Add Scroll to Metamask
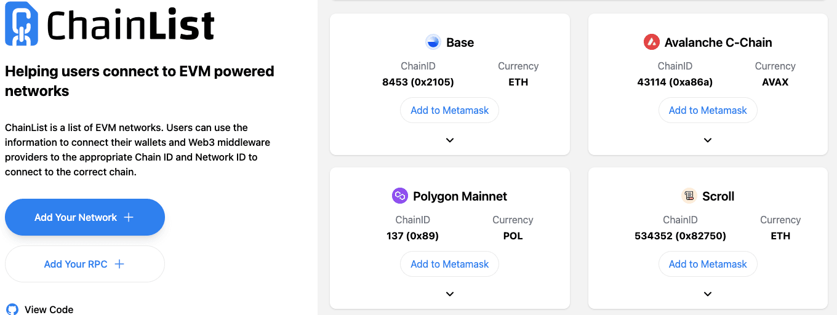This screenshot has width=837, height=315. pyautogui.click(x=708, y=265)
